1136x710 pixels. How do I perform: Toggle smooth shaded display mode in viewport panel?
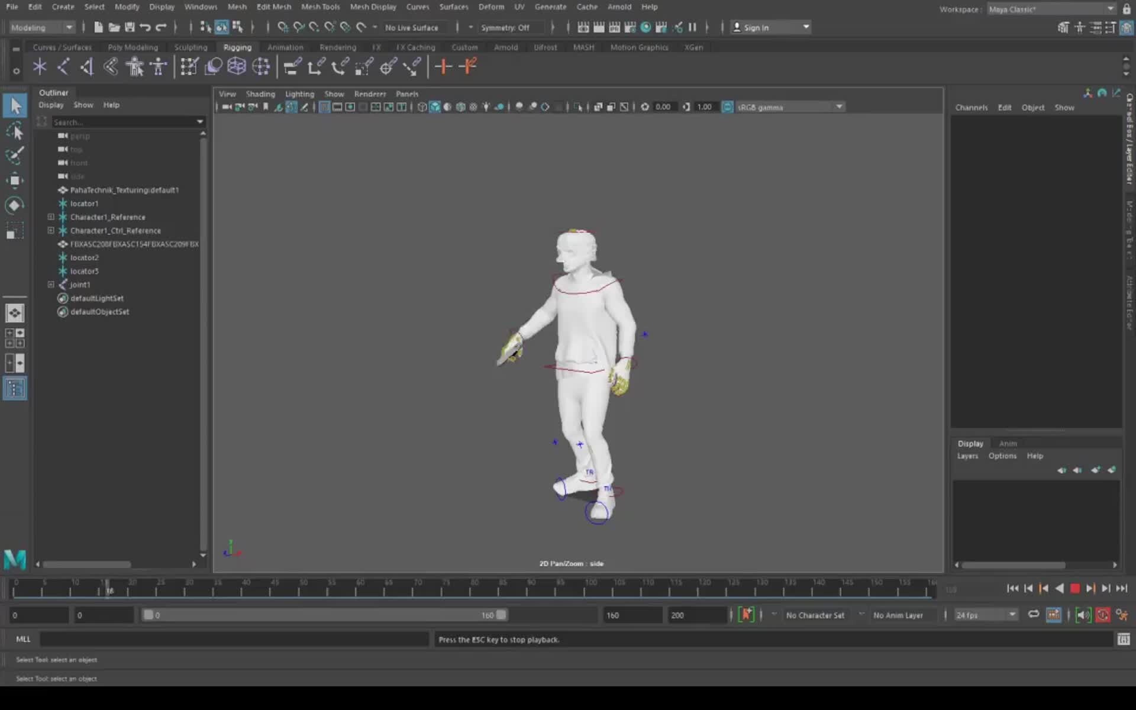[435, 107]
